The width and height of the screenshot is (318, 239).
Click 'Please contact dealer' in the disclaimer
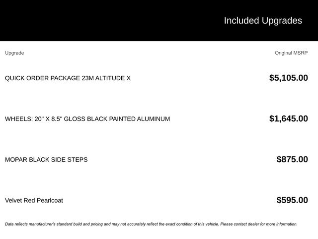[239, 224]
